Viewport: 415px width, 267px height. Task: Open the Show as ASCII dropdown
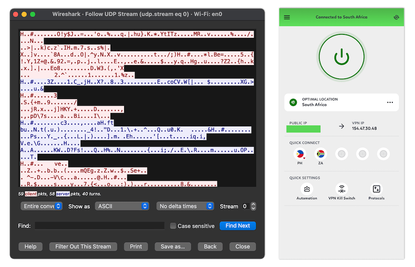[x=122, y=206]
